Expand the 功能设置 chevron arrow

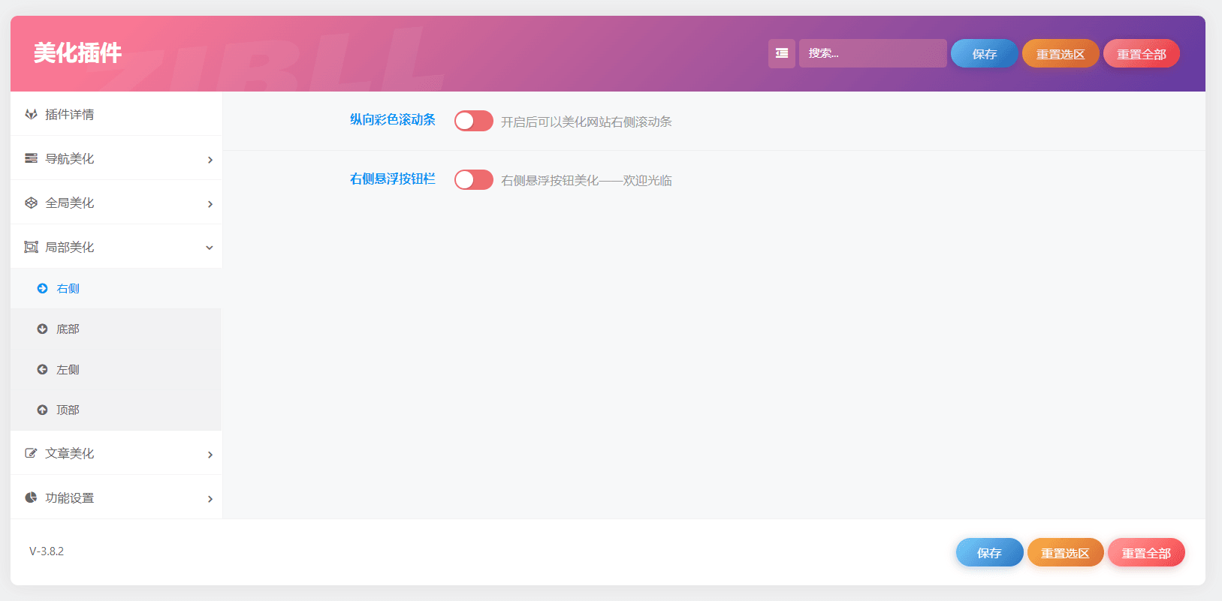[210, 499]
